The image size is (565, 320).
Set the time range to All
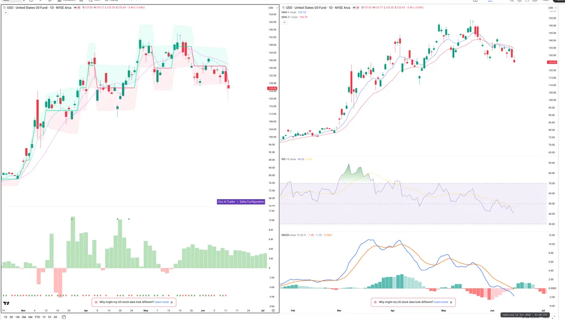(56, 317)
